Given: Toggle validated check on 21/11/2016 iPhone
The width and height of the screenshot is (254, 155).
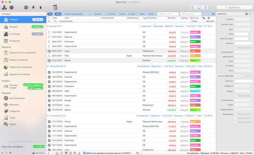Looking at the screenshot, I should pyautogui.click(x=49, y=122).
